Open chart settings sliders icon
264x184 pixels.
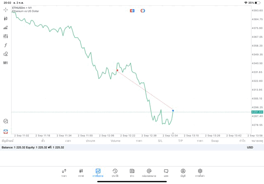(5, 36)
